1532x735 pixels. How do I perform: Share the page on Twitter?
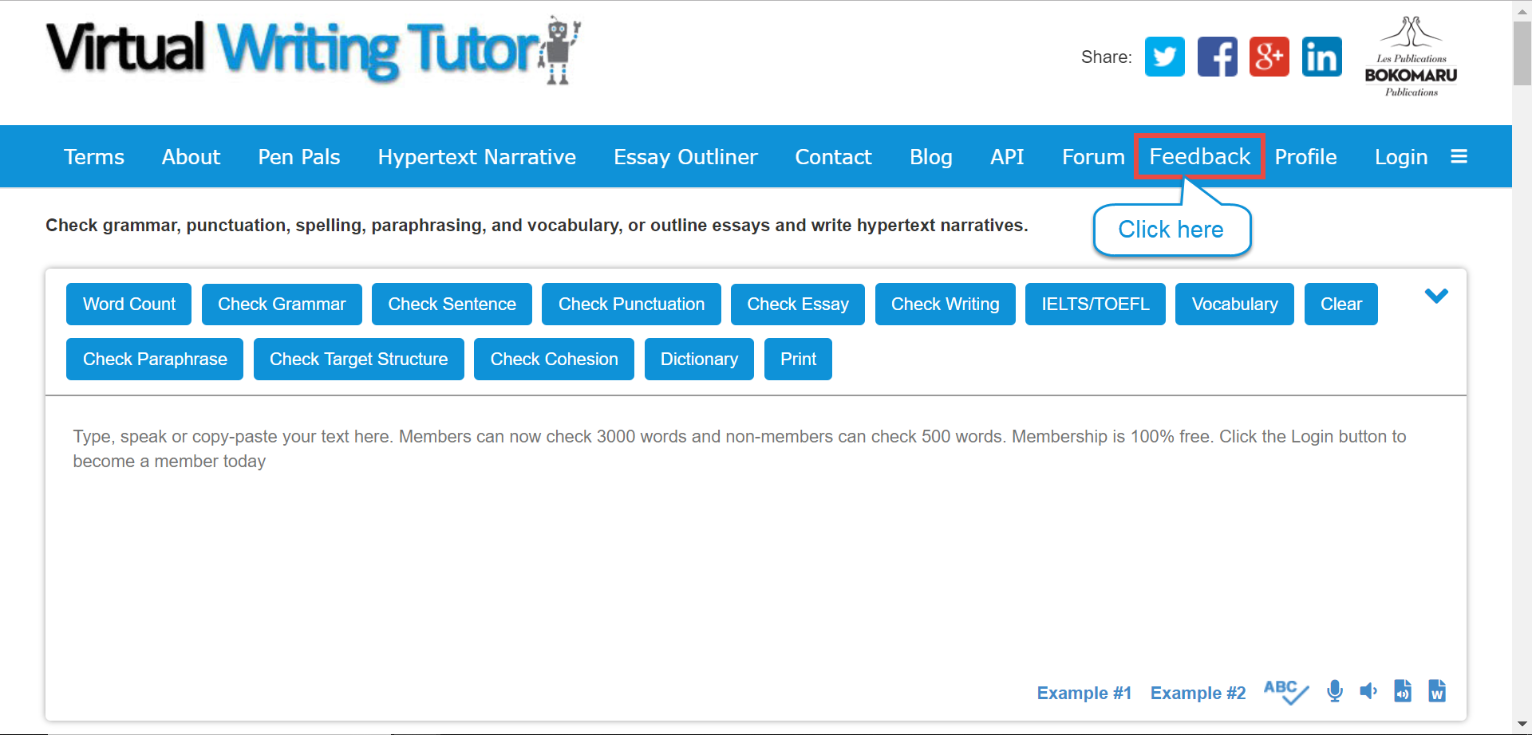click(x=1165, y=56)
